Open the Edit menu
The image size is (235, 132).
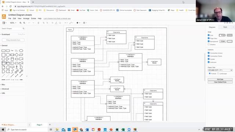pyautogui.click(x=14, y=18)
